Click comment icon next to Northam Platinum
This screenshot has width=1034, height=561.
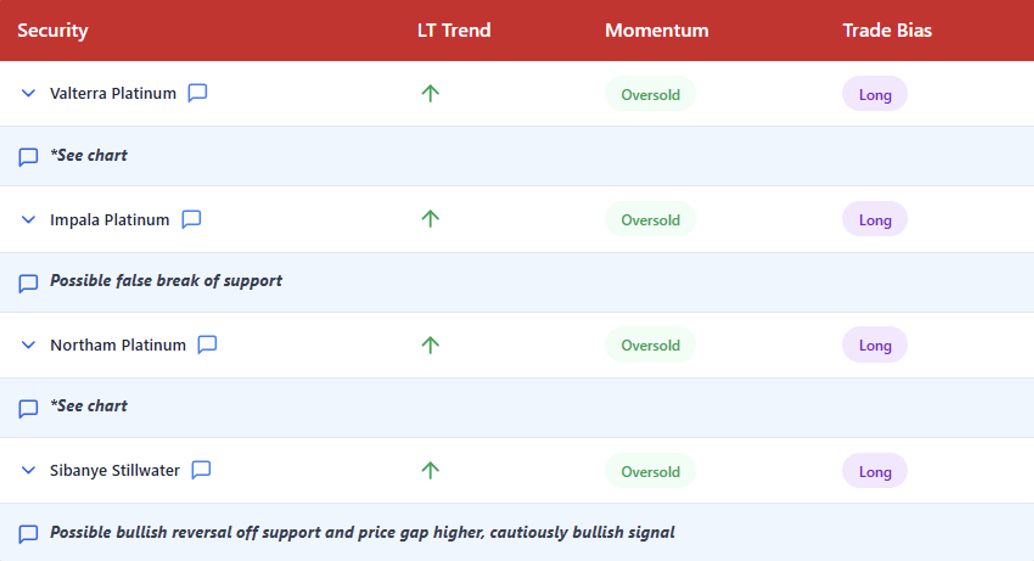(207, 344)
